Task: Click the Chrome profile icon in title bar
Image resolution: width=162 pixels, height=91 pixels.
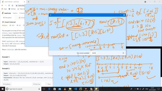Action: point(145,2)
